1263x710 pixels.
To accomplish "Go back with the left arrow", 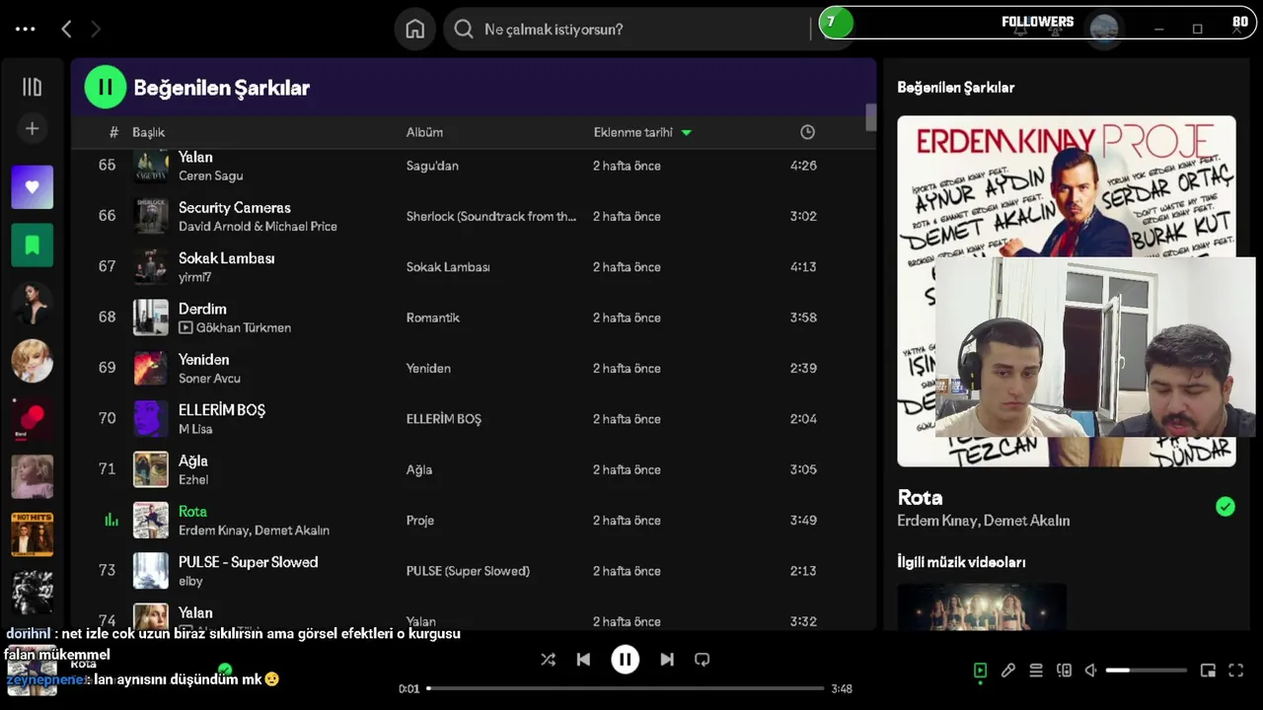I will pyautogui.click(x=66, y=30).
